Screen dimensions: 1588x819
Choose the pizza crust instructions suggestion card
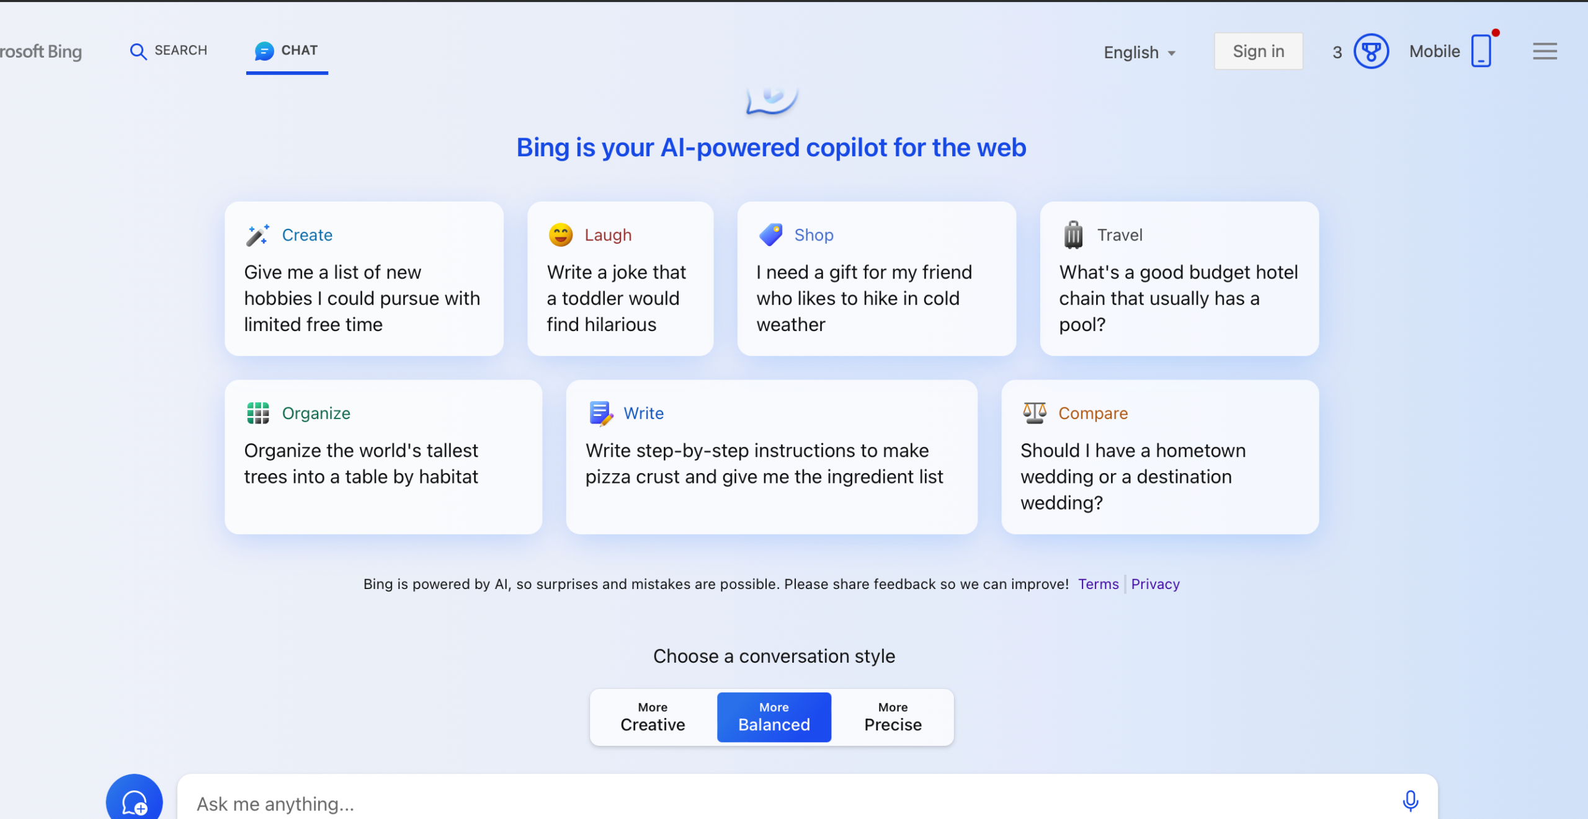pos(771,457)
